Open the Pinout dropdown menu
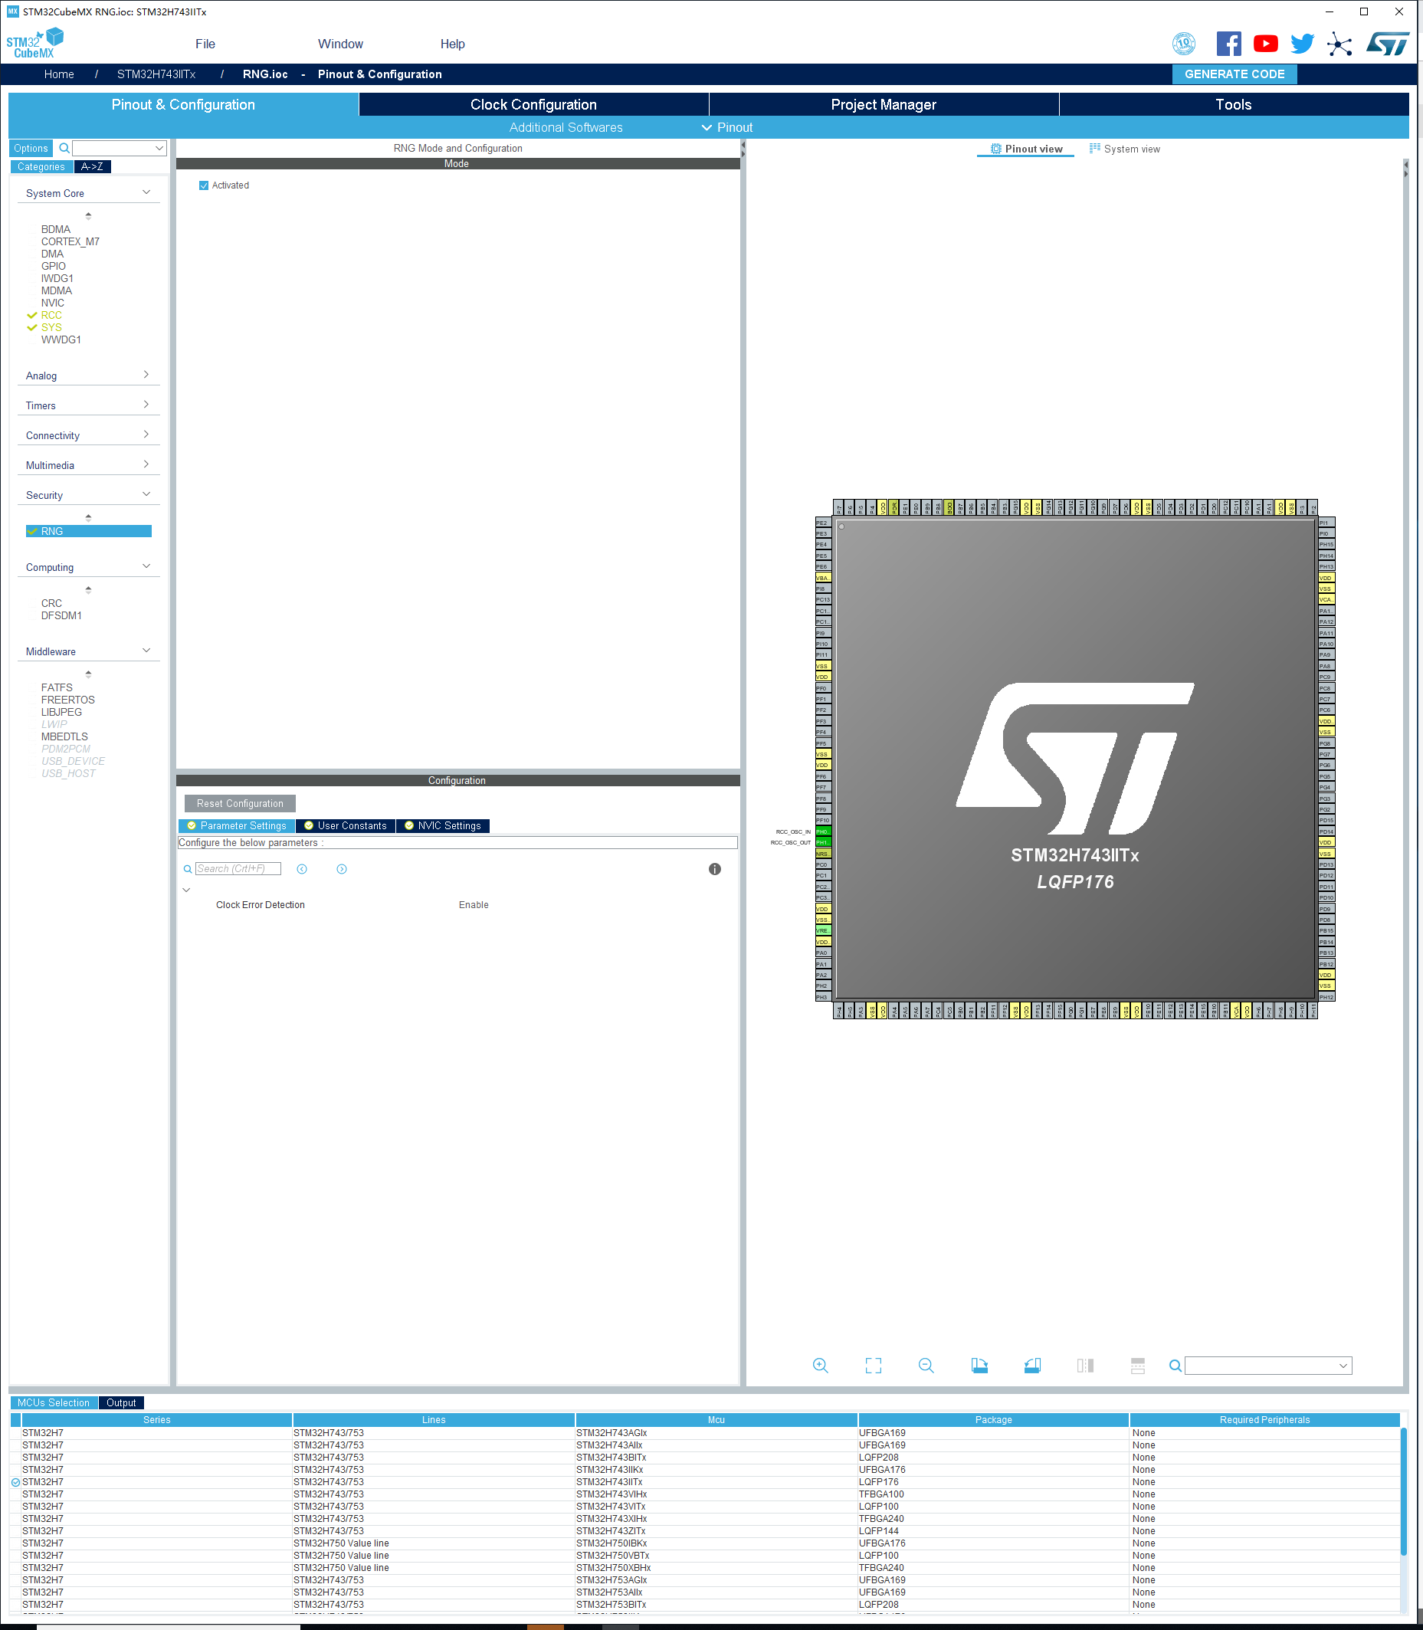 click(726, 127)
